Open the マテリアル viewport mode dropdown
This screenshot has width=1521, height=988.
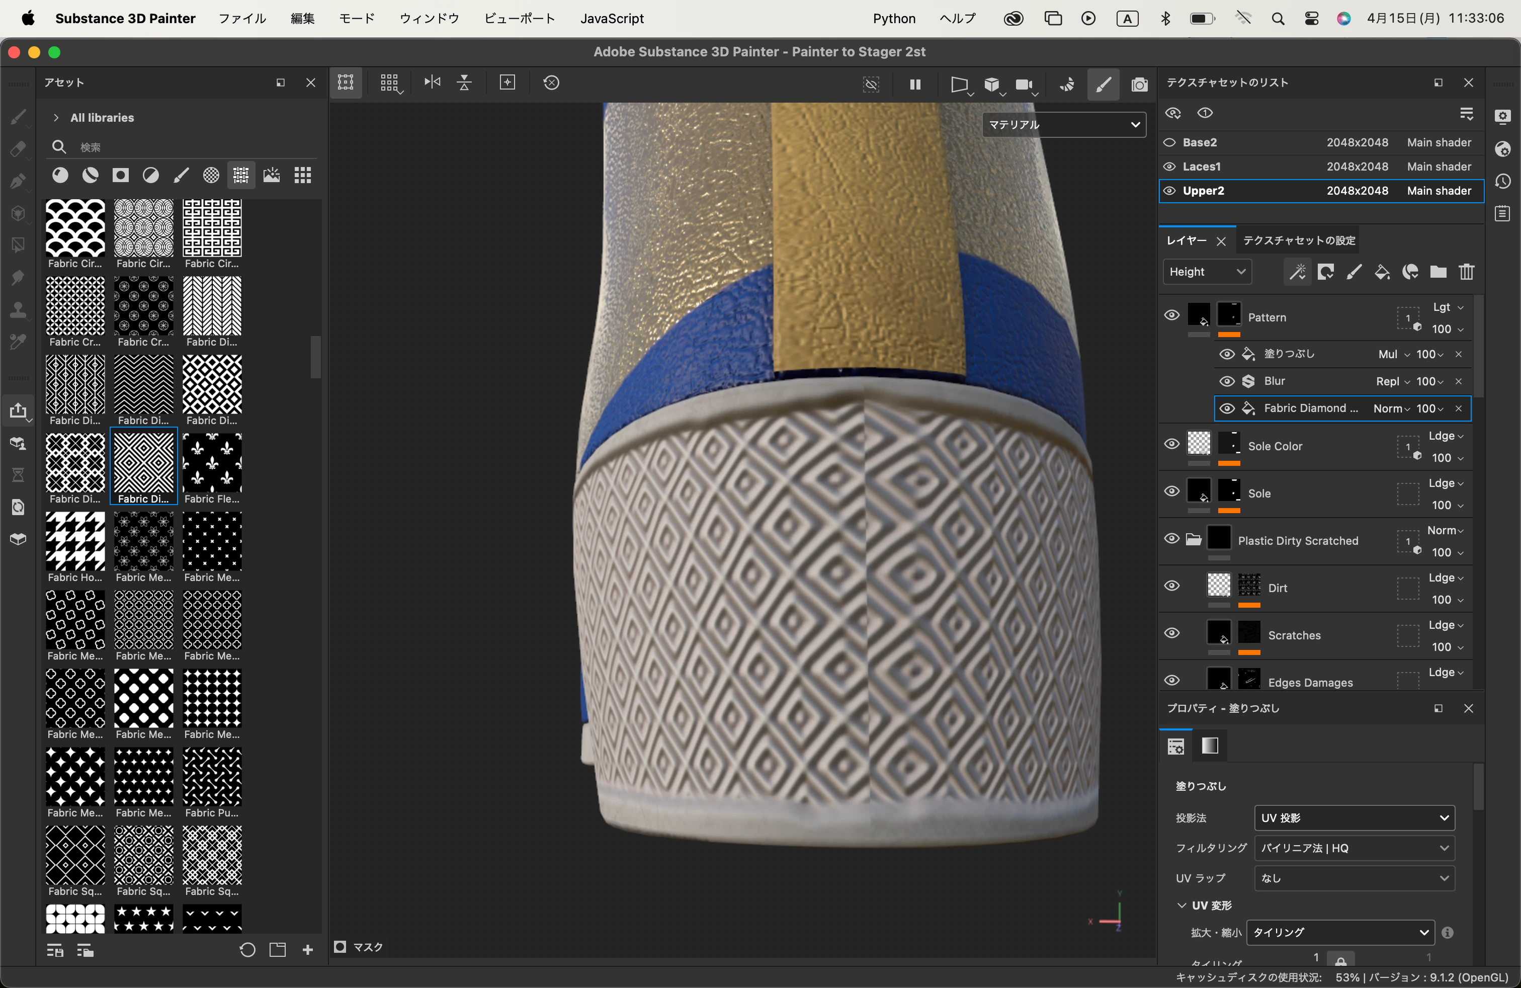coord(1064,125)
